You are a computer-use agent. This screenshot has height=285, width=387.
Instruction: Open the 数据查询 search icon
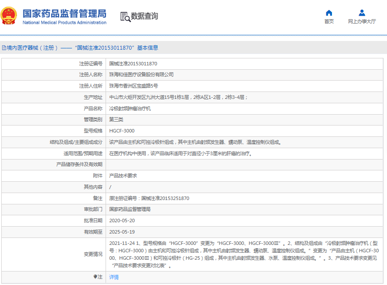coord(125,17)
